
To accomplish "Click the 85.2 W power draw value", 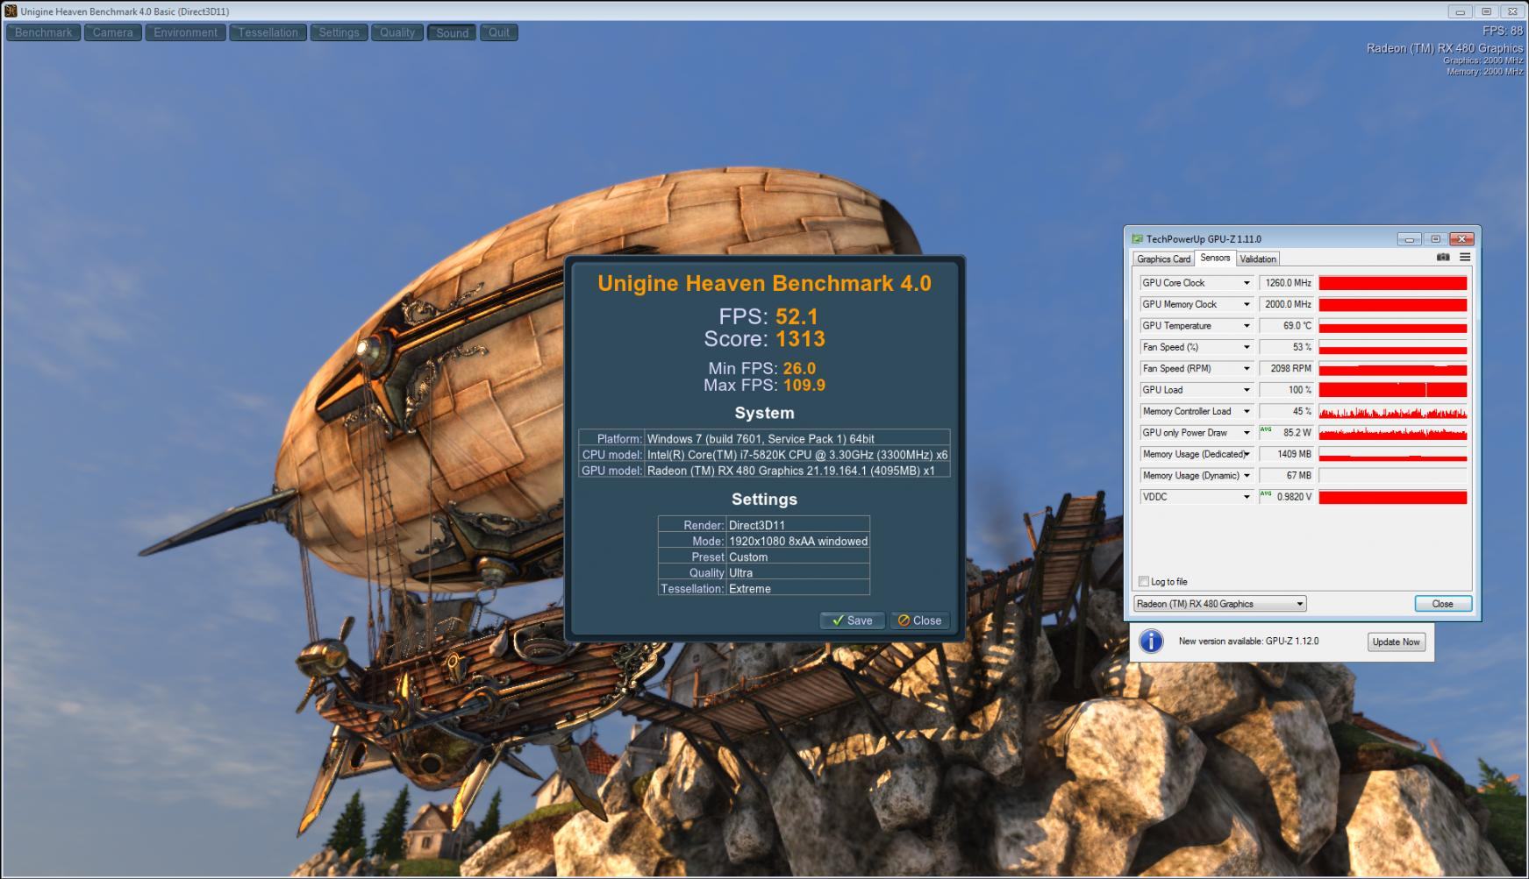I will [x=1287, y=433].
